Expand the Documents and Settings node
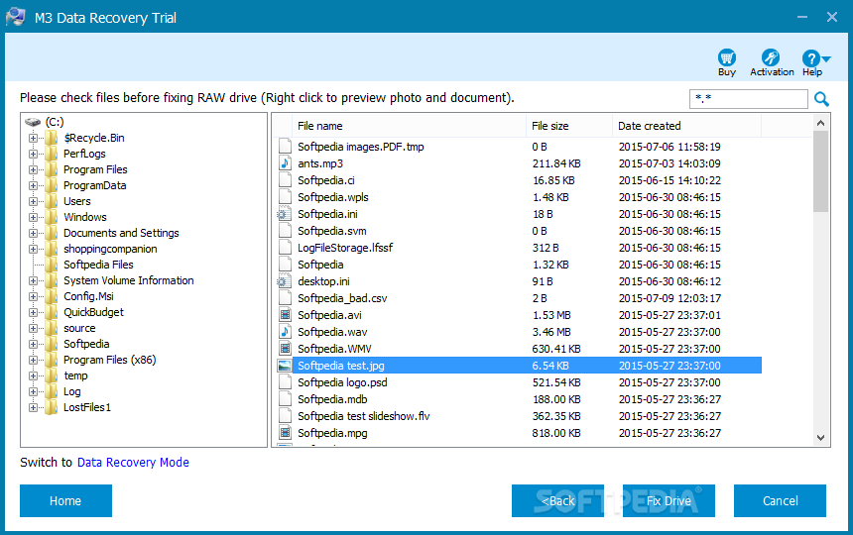The image size is (853, 535). point(33,233)
